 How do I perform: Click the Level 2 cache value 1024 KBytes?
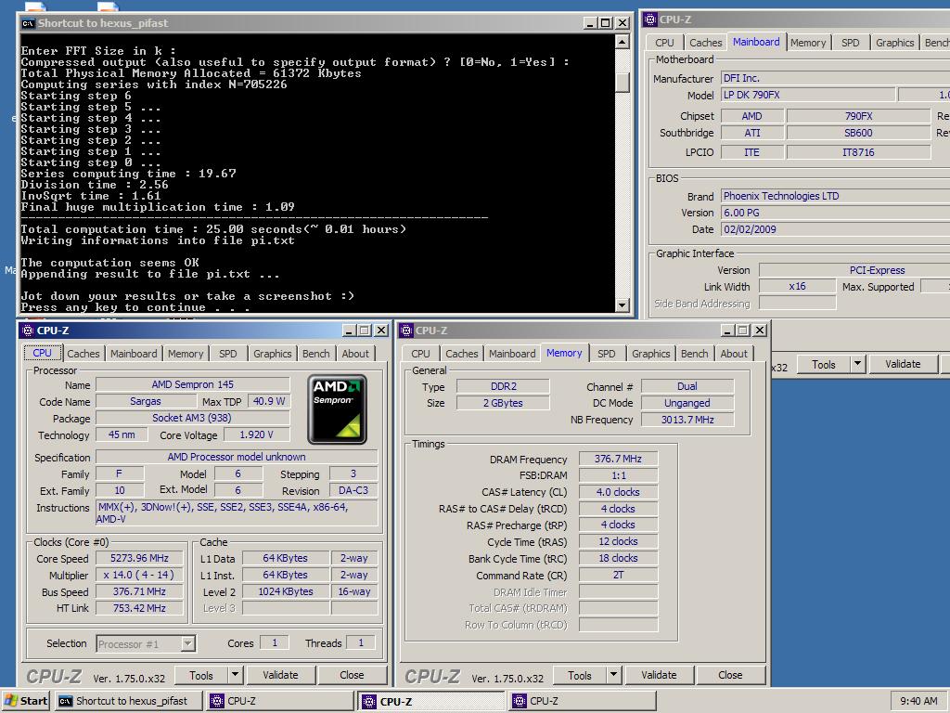click(286, 591)
